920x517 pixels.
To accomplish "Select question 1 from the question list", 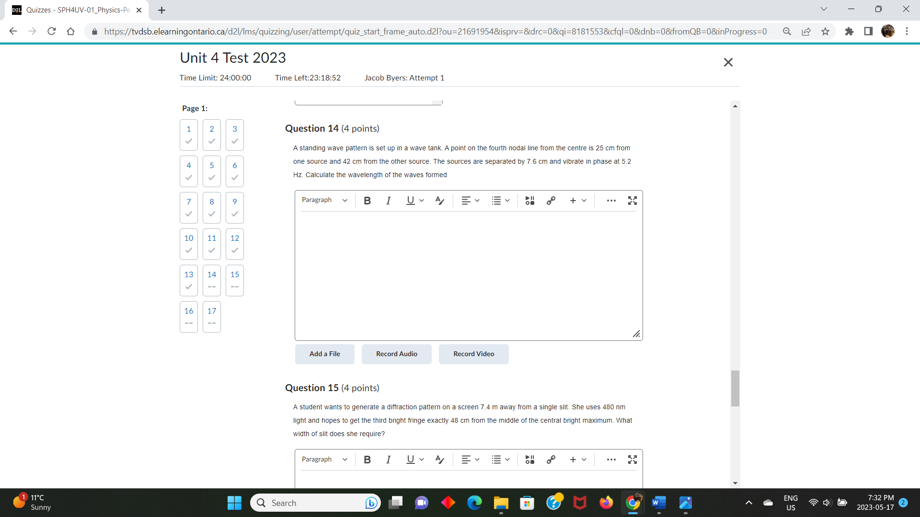I will point(188,135).
